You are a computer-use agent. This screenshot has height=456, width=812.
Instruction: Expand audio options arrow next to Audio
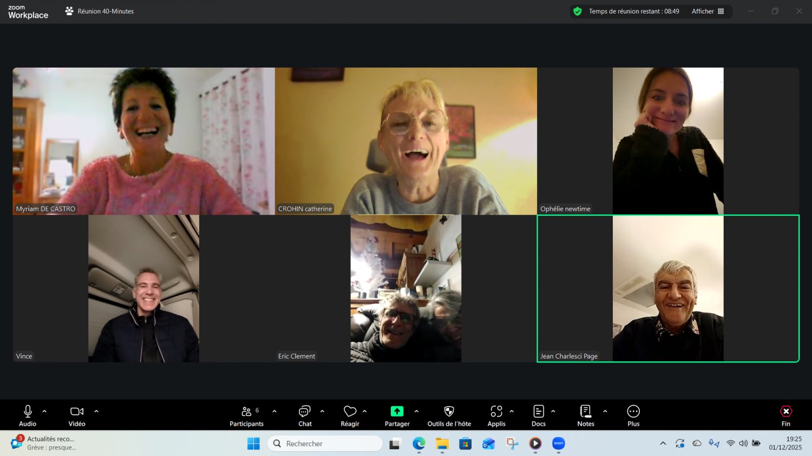pyautogui.click(x=44, y=412)
